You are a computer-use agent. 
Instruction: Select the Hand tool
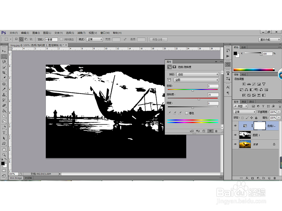coord(4,149)
